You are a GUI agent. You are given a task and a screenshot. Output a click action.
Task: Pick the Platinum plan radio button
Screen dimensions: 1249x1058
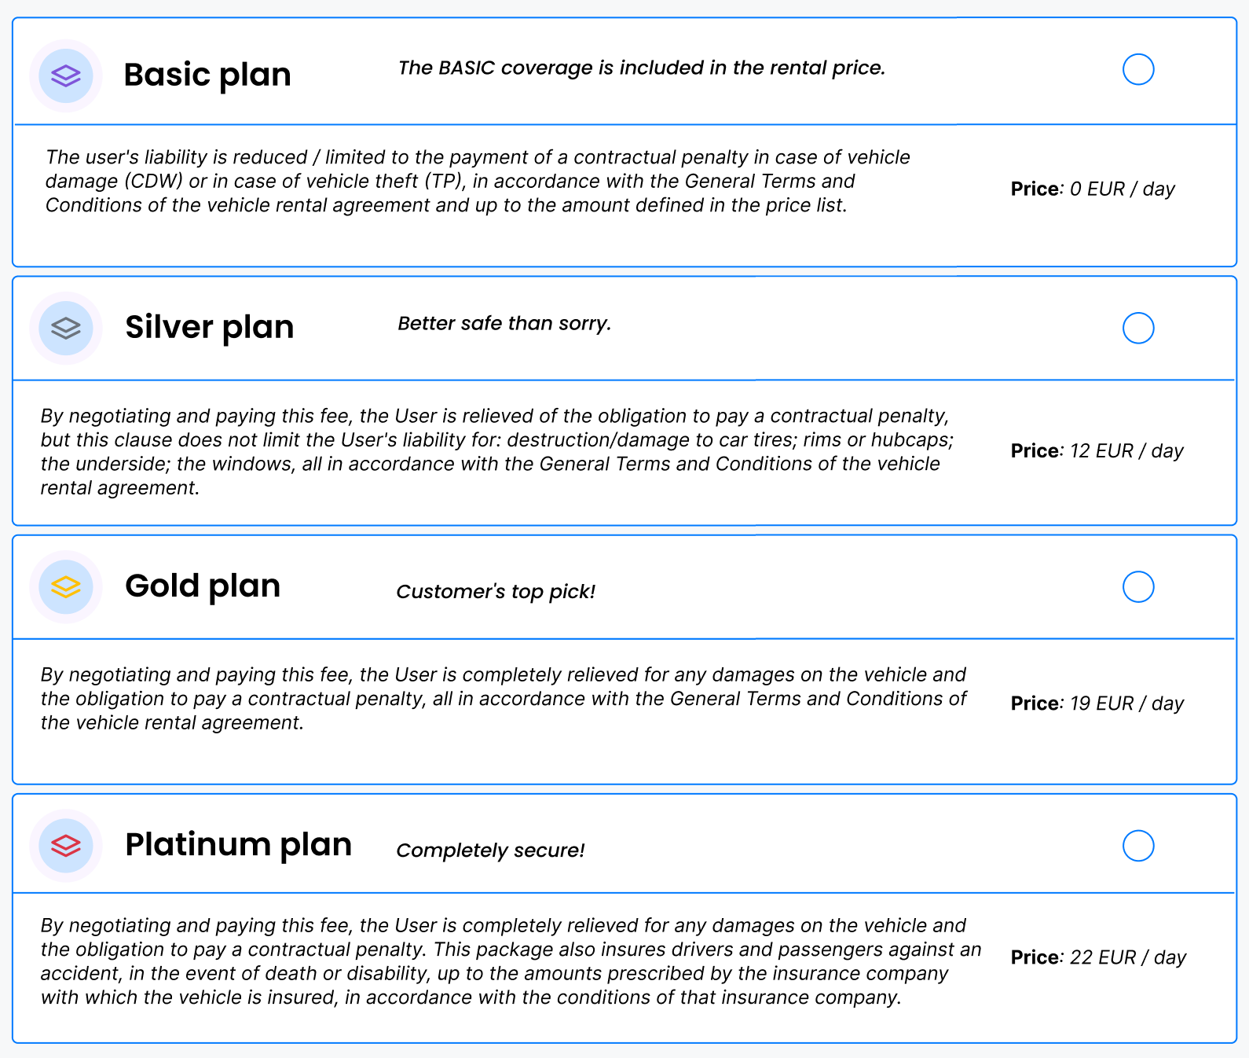pyautogui.click(x=1138, y=846)
